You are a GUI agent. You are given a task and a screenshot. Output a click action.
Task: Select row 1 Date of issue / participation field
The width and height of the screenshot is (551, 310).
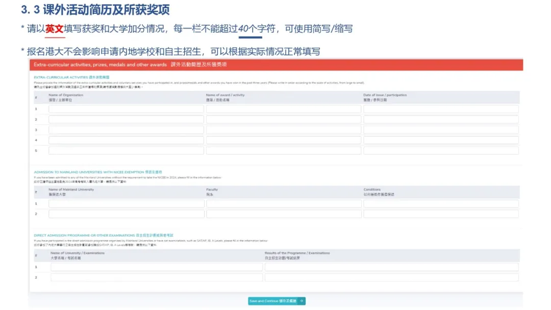tap(441, 109)
